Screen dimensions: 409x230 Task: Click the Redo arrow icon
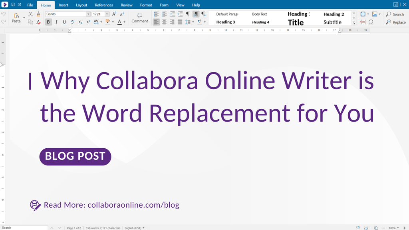click(x=3, y=22)
